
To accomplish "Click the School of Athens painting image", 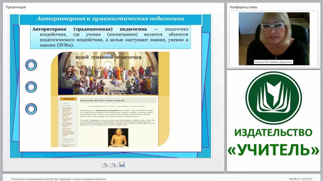I will [108, 73].
